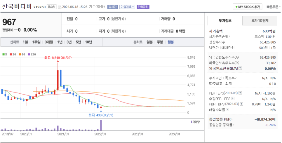Click the stock code 219750
This screenshot has height=143, width=282.
(x=39, y=7)
